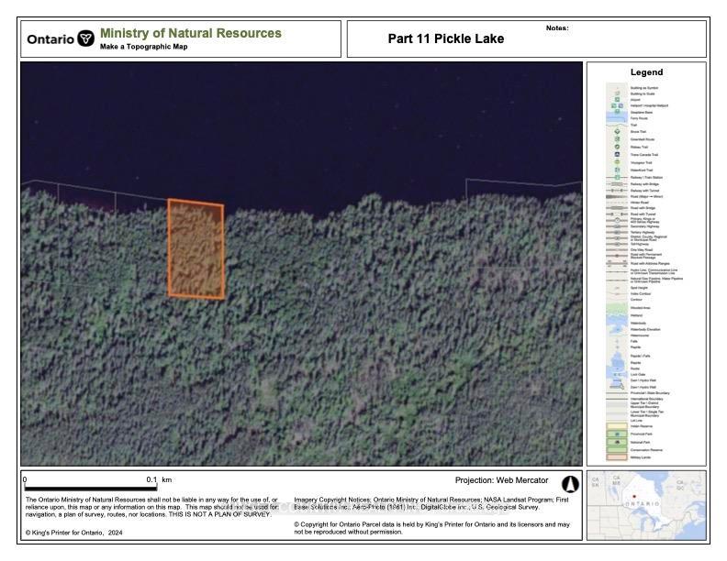
Task: Click the Ontario trillium logo icon
Action: 85,38
